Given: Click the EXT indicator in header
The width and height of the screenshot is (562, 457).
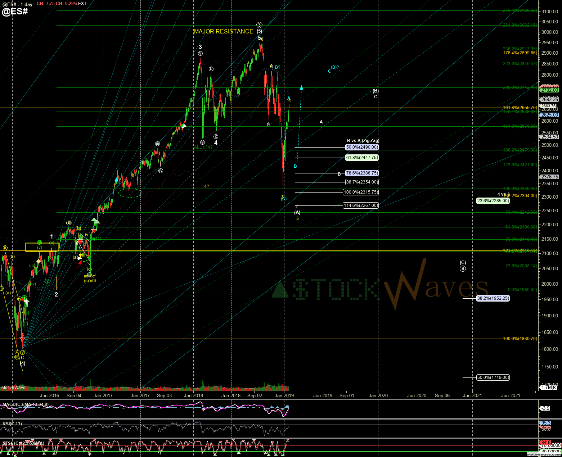Looking at the screenshot, I should (82, 4).
